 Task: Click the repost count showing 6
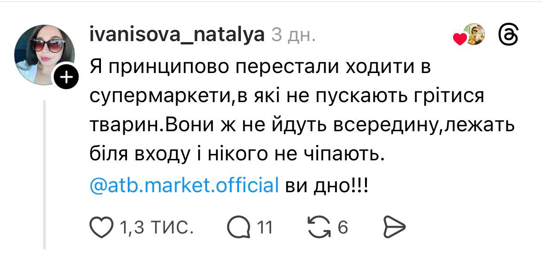pyautogui.click(x=343, y=227)
